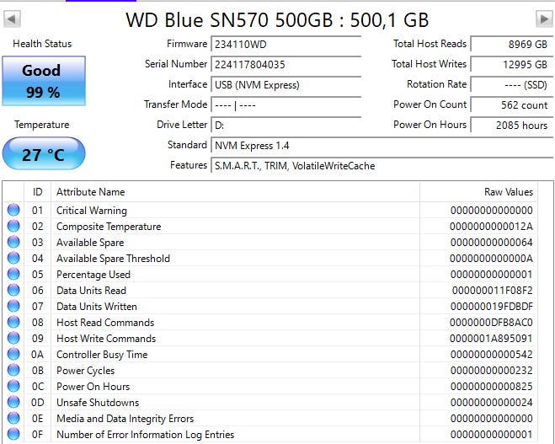Select the Data Units Written attribute name
Screen dimensions: 555x444
97,307
